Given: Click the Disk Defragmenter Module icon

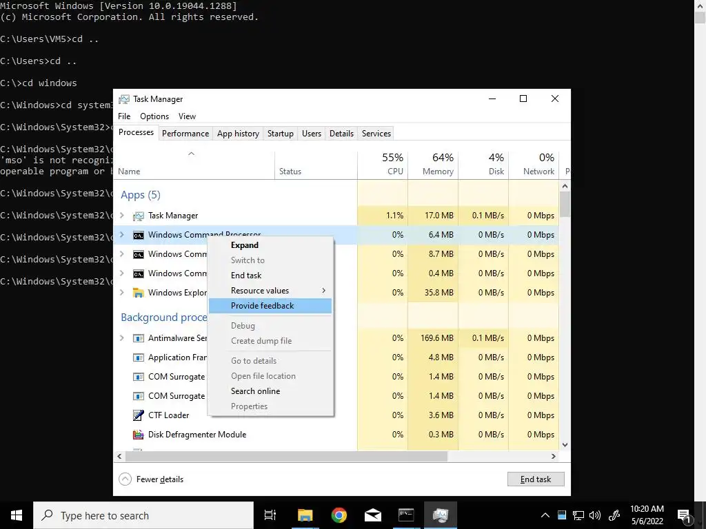Looking at the screenshot, I should pos(138,435).
